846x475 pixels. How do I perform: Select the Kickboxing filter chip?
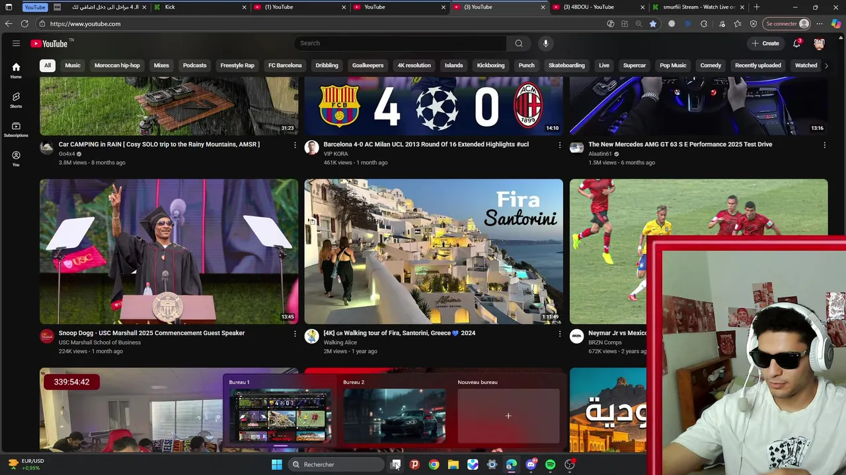point(490,65)
